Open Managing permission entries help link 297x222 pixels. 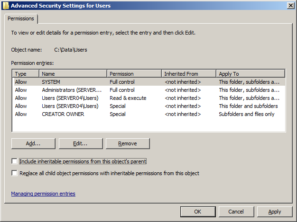pyautogui.click(x=43, y=194)
